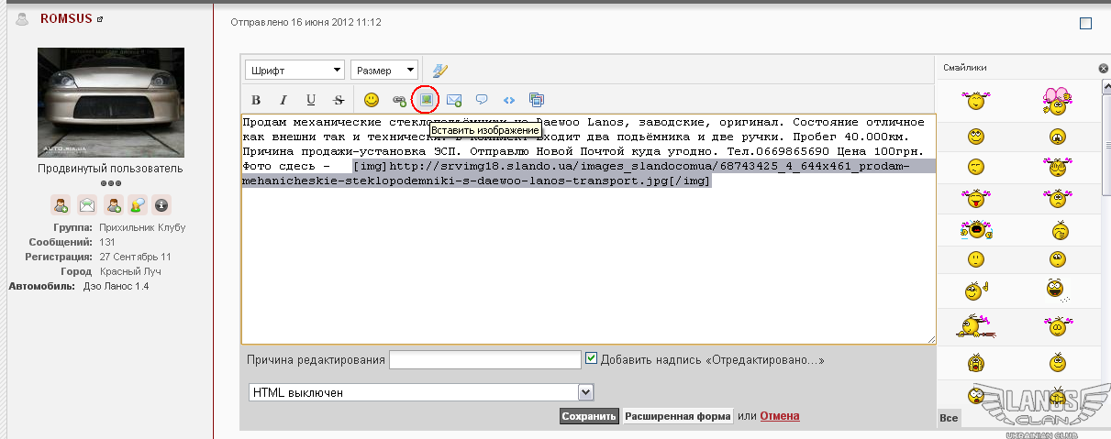Viewport: 1111px width, 439px height.
Task: Toggle the 'Добавить надпись Отредактировано' checkbox
Action: (x=592, y=359)
